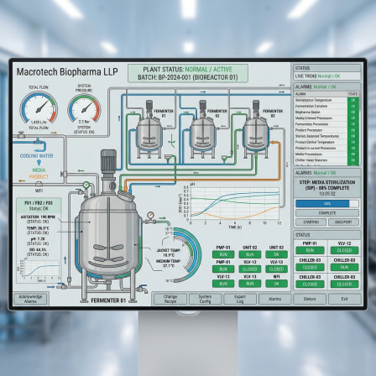Toggle PMP-01 RUN in right STATUS panel
376x376 pixels.
tap(310, 250)
